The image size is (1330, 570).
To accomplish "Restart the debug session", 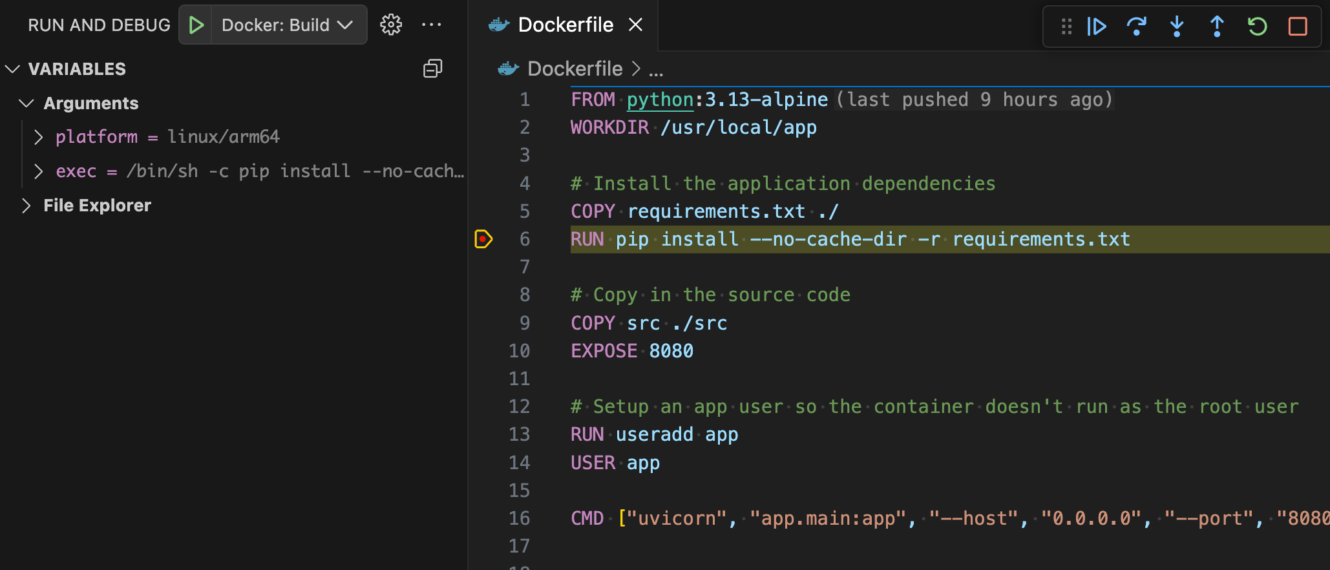I will pos(1257,26).
